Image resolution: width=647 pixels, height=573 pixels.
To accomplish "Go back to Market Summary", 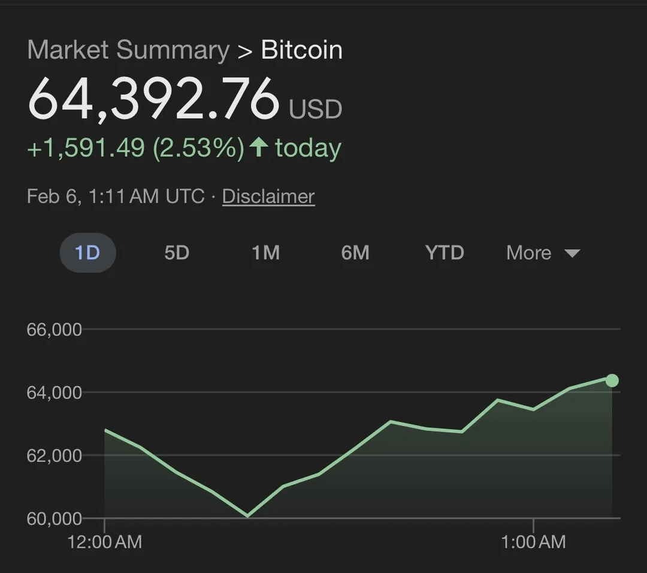I will click(128, 50).
